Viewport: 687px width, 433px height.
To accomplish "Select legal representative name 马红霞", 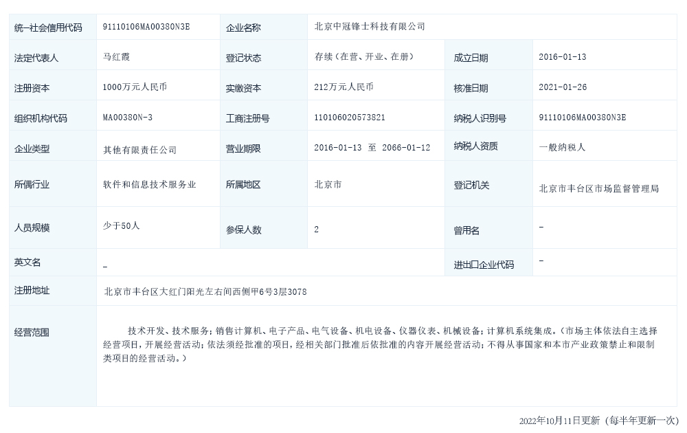I will coord(117,57).
